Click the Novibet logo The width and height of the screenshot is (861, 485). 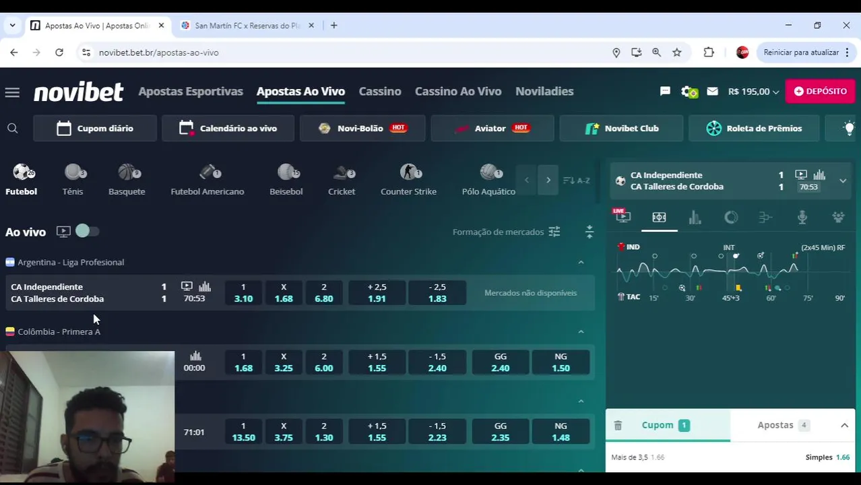coord(78,92)
